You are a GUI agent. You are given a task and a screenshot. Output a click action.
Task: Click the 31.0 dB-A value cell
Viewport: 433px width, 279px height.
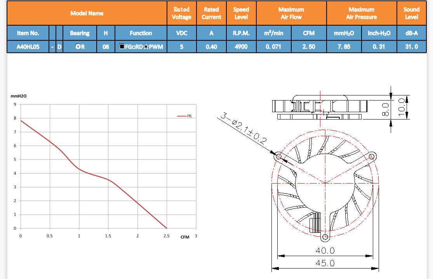point(411,47)
